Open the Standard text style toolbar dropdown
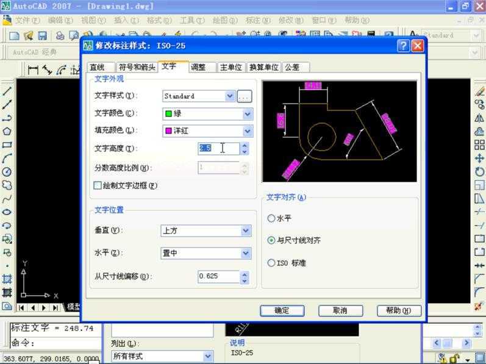The width and height of the screenshot is (486, 364). (476, 35)
